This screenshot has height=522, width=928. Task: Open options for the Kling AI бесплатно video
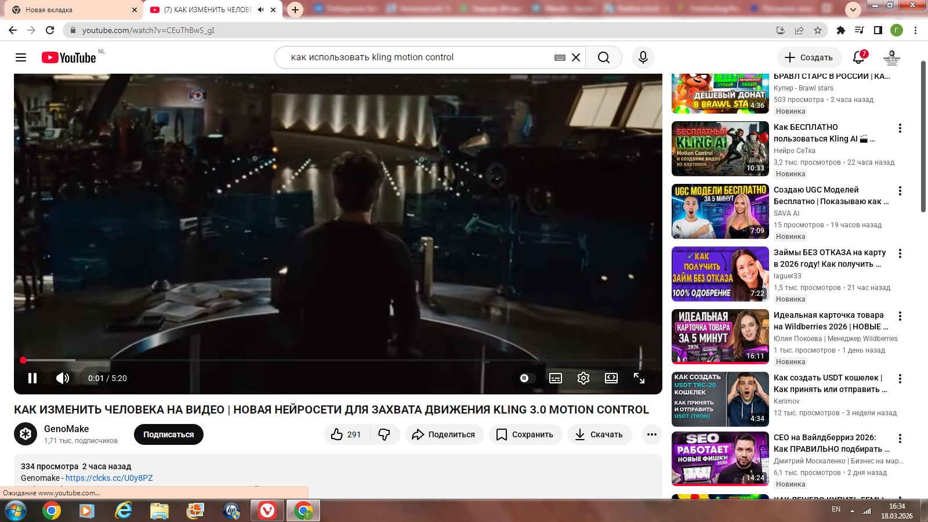[x=900, y=128]
